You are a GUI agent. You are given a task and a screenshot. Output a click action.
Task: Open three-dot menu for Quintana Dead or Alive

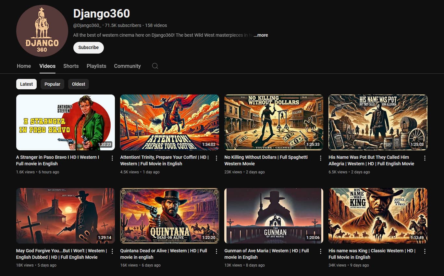pyautogui.click(x=216, y=251)
